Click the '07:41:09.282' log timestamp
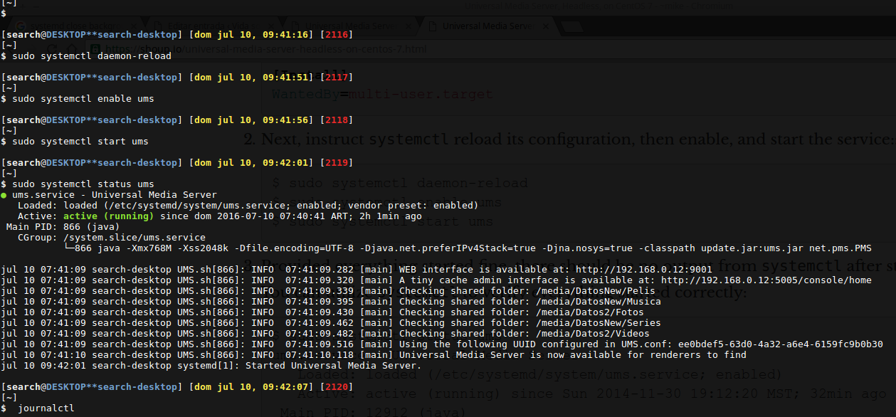 320,269
